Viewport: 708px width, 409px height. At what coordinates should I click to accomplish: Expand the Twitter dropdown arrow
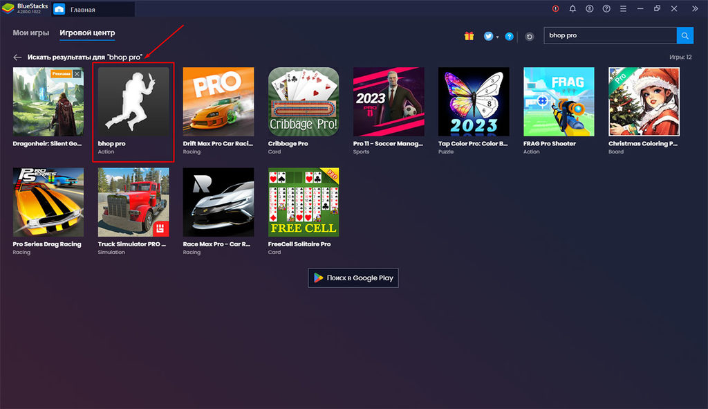(x=498, y=37)
